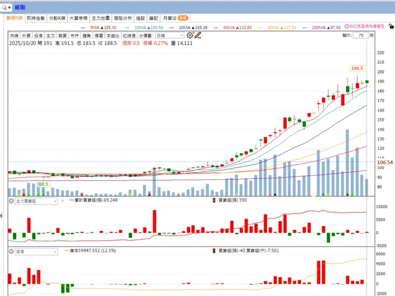Click the 5MA legend line swatch
The image size is (395, 296).
point(83,28)
